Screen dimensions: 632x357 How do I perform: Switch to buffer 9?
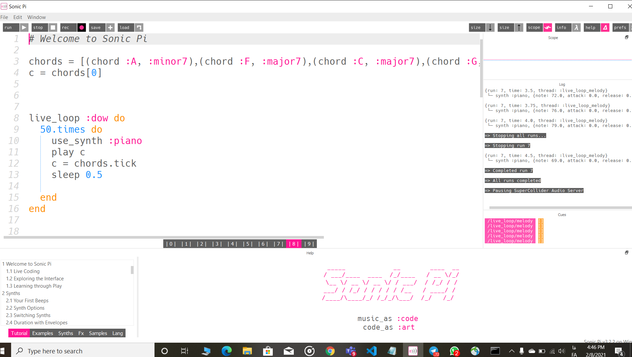(309, 244)
